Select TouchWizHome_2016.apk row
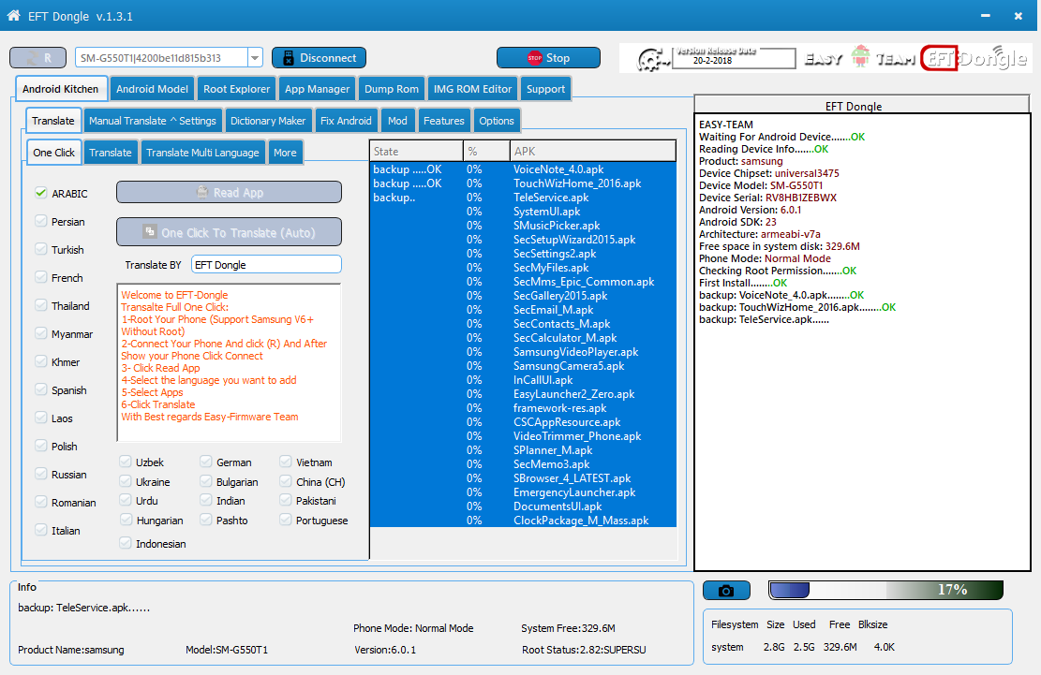1041x675 pixels. tap(523, 183)
